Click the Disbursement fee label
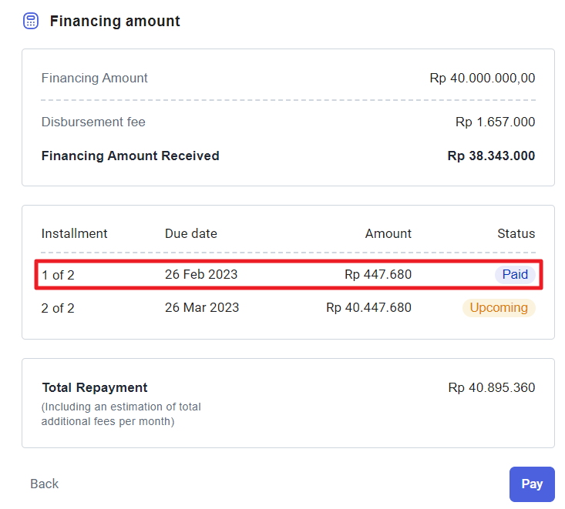Screen dimensions: 565x509 [93, 122]
